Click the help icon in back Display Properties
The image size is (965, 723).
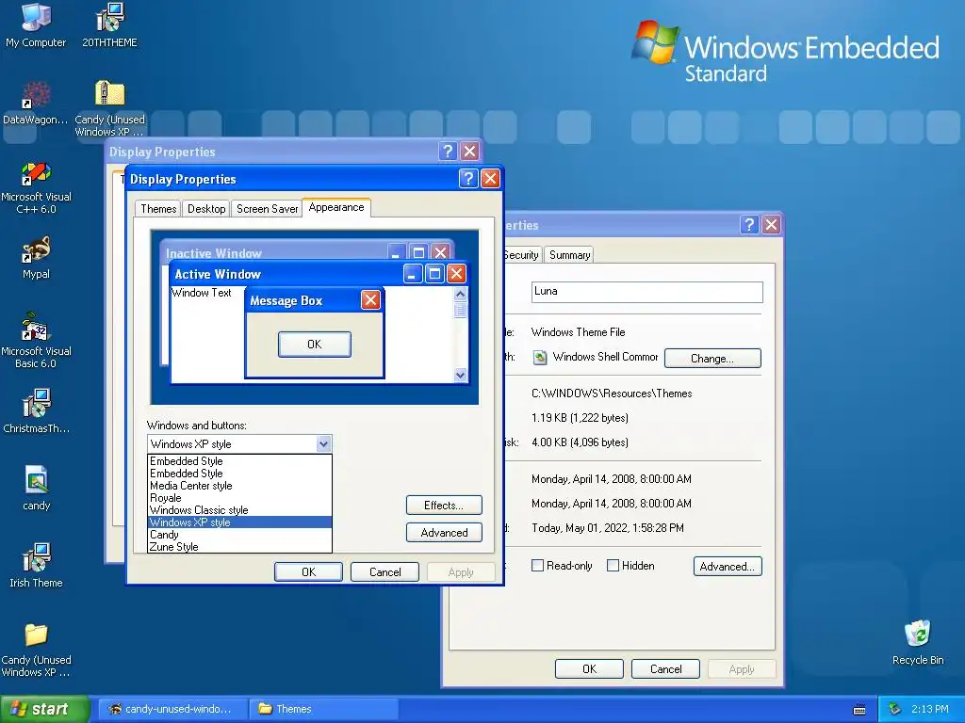pyautogui.click(x=448, y=152)
